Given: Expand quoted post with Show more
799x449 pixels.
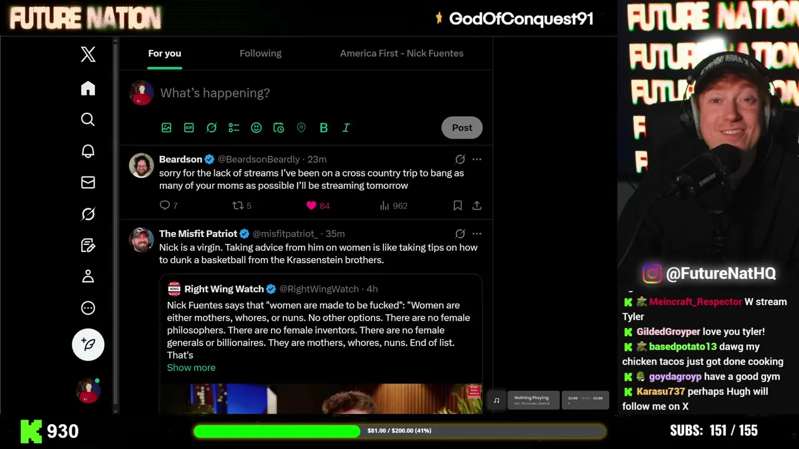Looking at the screenshot, I should [x=191, y=367].
